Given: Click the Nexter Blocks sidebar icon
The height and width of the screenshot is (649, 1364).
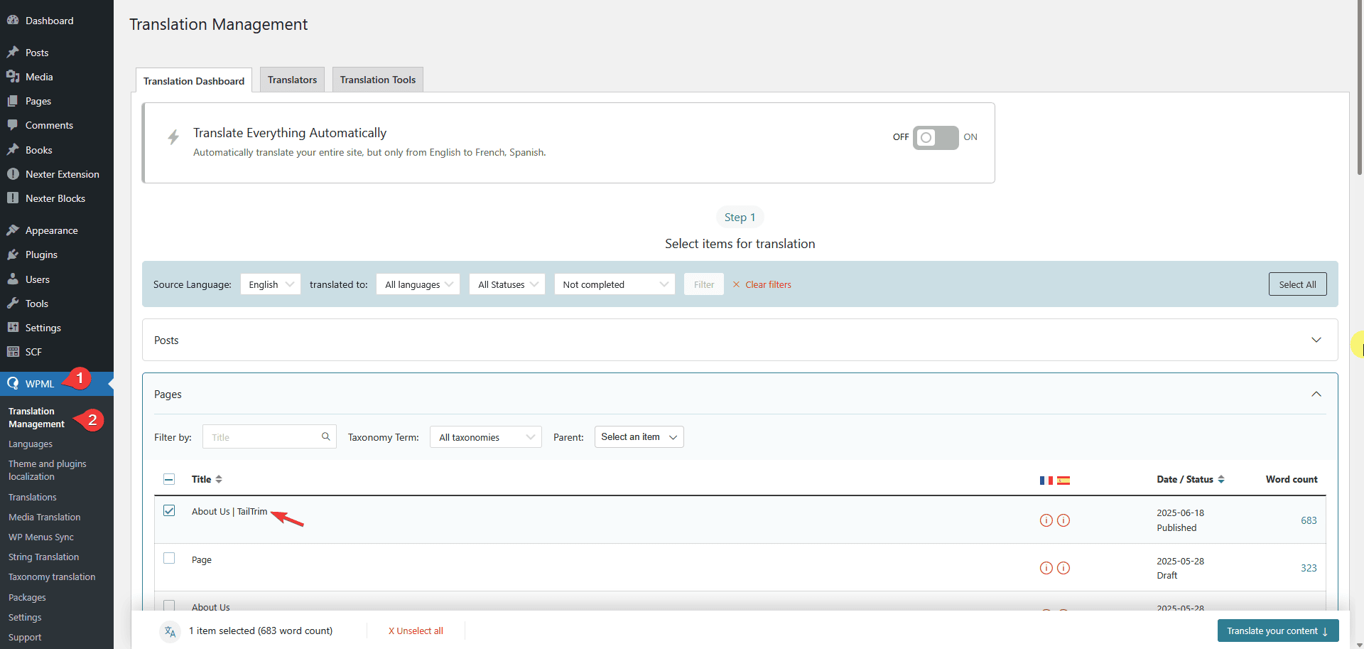Looking at the screenshot, I should [13, 198].
